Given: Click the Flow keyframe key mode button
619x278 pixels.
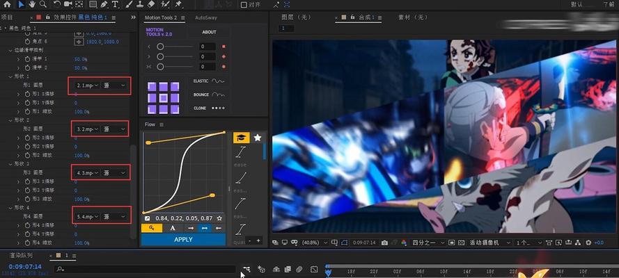Looking at the screenshot, I should click(152, 228).
